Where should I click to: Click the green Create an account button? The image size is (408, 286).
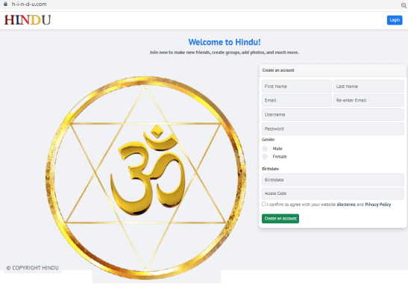pos(280,219)
